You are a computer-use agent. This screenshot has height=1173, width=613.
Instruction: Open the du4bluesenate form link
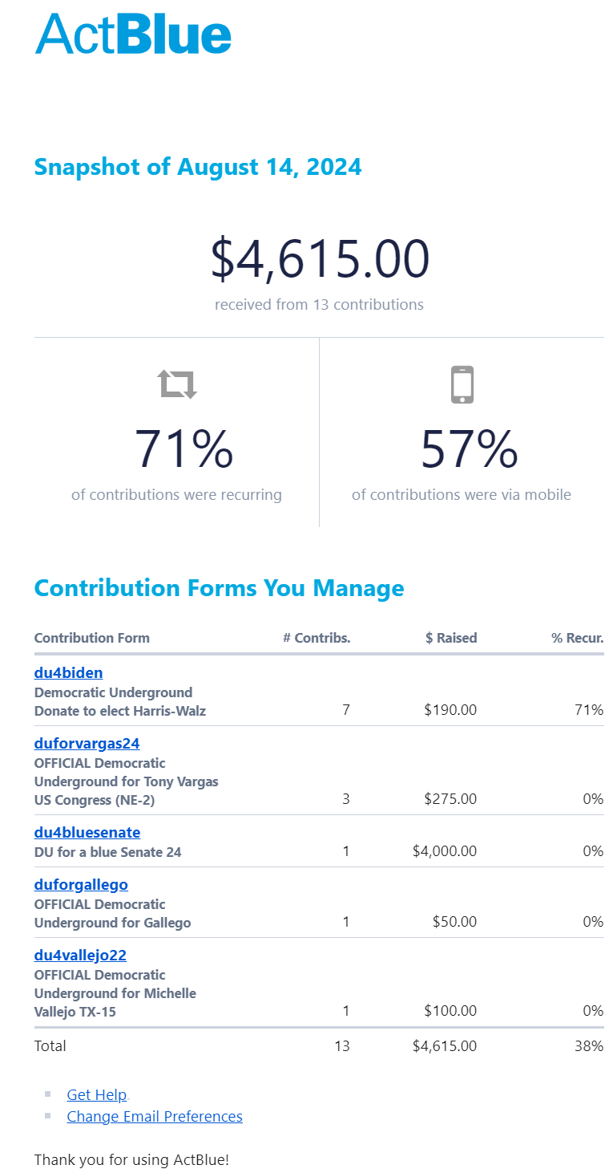[x=87, y=832]
